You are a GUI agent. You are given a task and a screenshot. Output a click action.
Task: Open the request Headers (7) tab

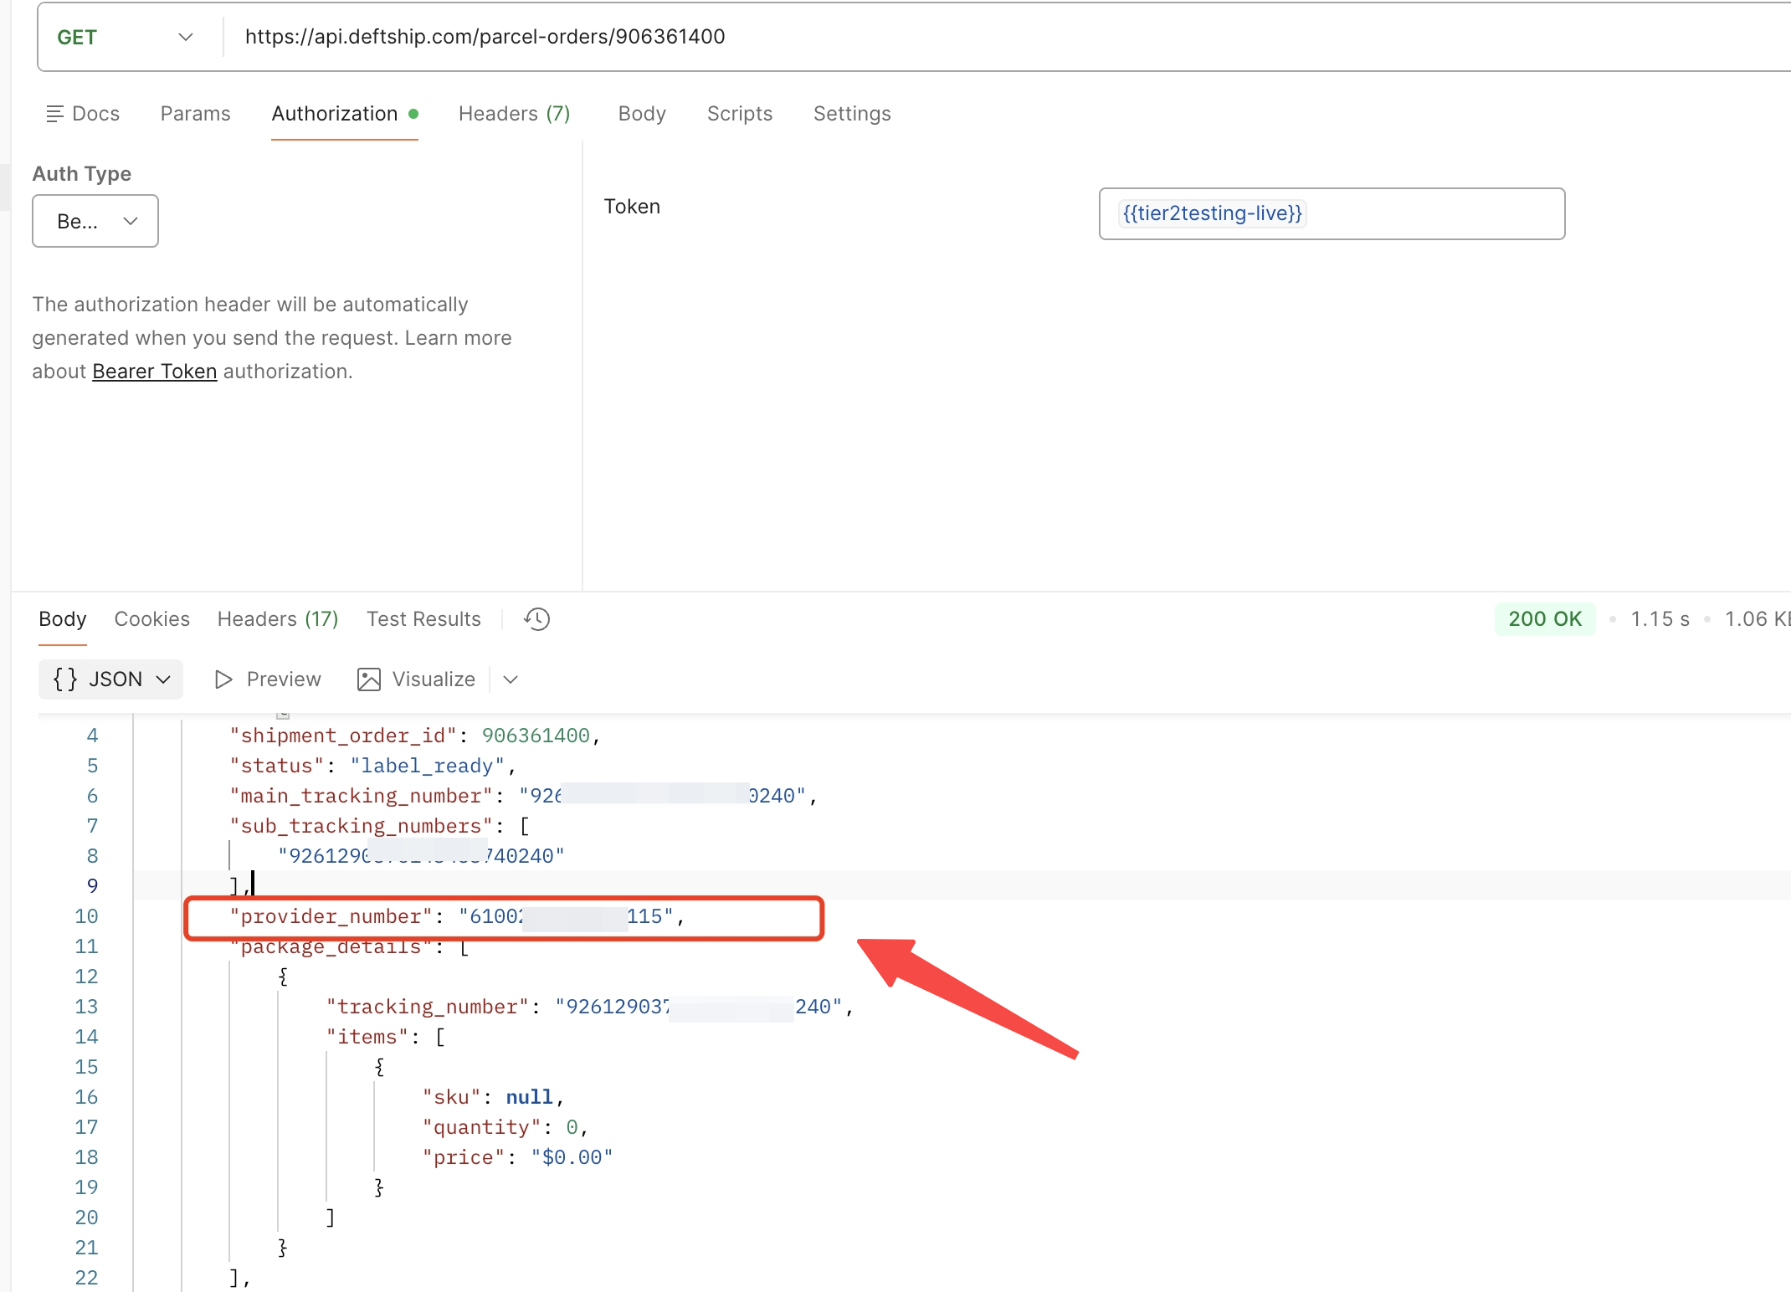coord(514,114)
